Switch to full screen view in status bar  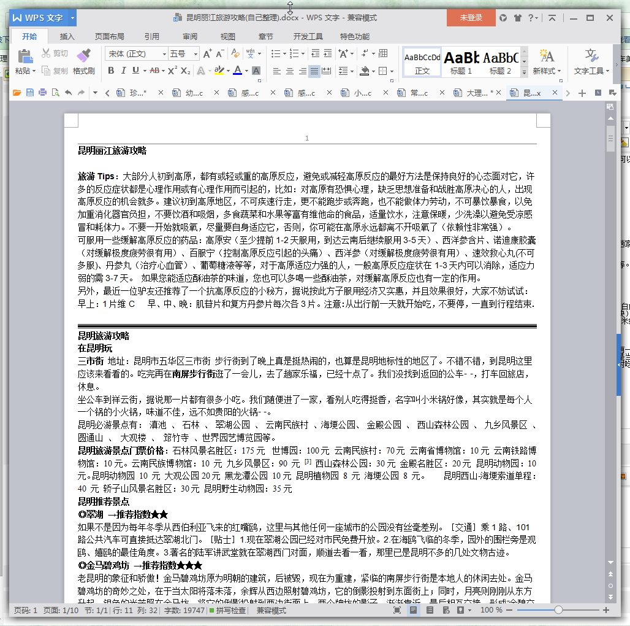pos(397,610)
